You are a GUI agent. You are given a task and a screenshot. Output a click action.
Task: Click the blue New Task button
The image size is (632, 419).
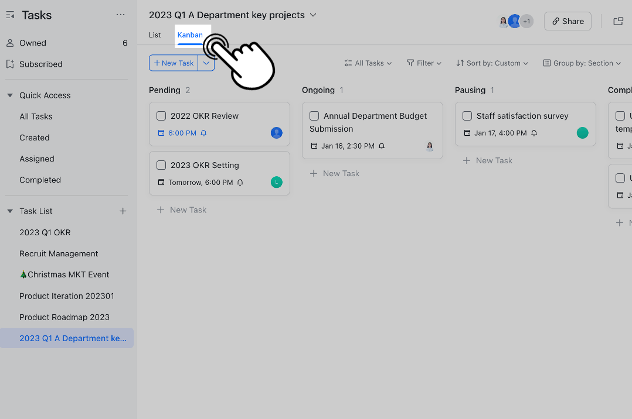(174, 63)
